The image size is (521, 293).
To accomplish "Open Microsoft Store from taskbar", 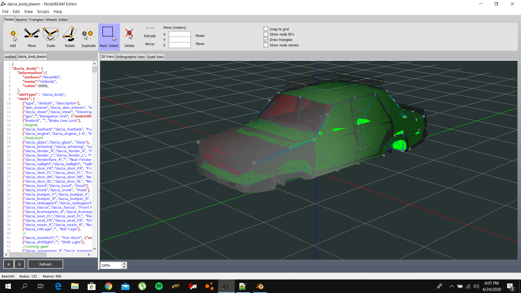I will [92, 286].
